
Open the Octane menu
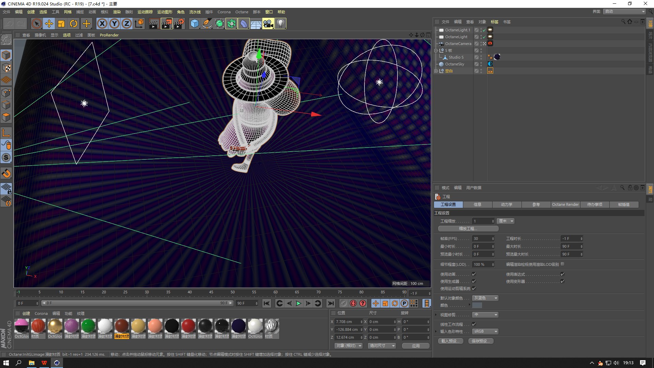coord(242,12)
